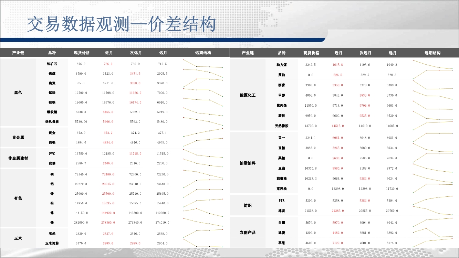Select 白银 far-month value 4955.0
The image size is (459, 258).
pos(163,142)
